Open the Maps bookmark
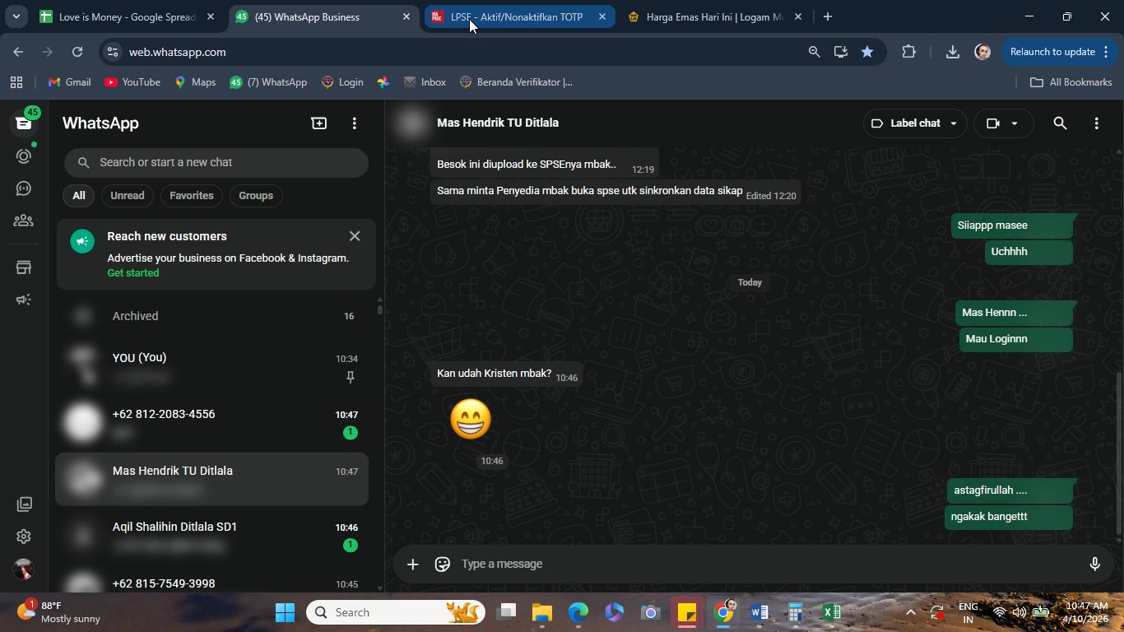This screenshot has width=1124, height=632. tap(195, 82)
